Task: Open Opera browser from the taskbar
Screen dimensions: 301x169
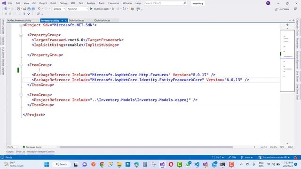Action: click(x=171, y=164)
